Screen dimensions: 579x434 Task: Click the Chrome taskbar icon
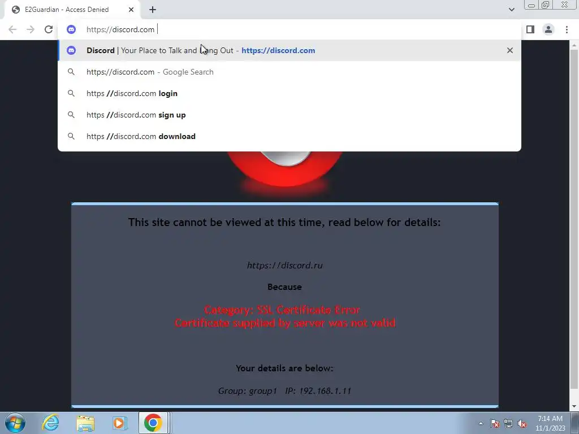153,423
